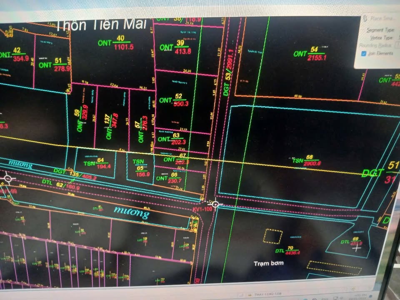Select the dashed square near DTL 70

(272, 236)
